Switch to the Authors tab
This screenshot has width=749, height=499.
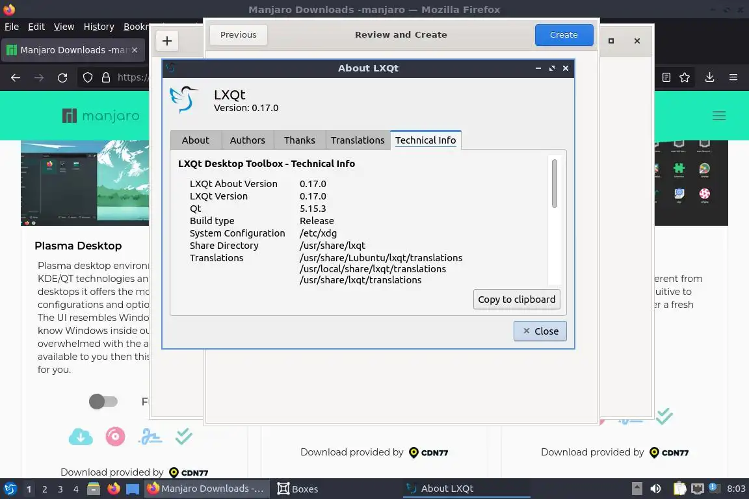point(248,140)
